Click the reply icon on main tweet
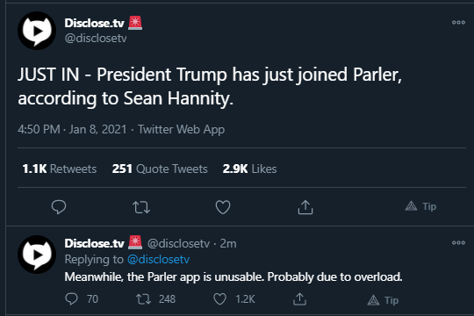 click(59, 207)
